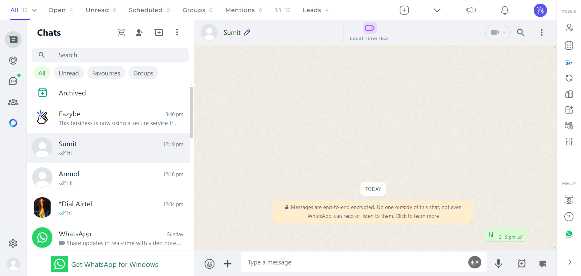Open the filters icon in the Tools panel
The height and width of the screenshot is (276, 581).
(x=569, y=141)
